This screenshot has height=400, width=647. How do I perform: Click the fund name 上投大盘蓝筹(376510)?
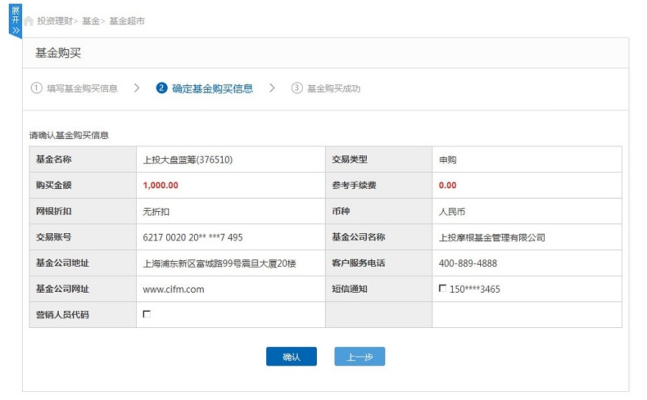point(187,160)
